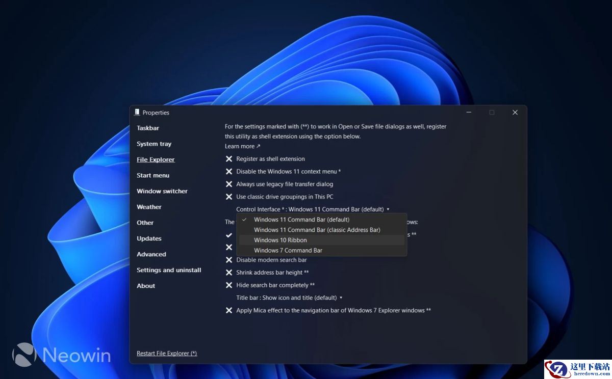Open the Learn more link
Image resolution: width=612 pixels, height=379 pixels.
point(242,146)
